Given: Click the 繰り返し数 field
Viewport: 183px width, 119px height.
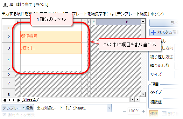Looking at the screenshot, I should pos(176,66).
